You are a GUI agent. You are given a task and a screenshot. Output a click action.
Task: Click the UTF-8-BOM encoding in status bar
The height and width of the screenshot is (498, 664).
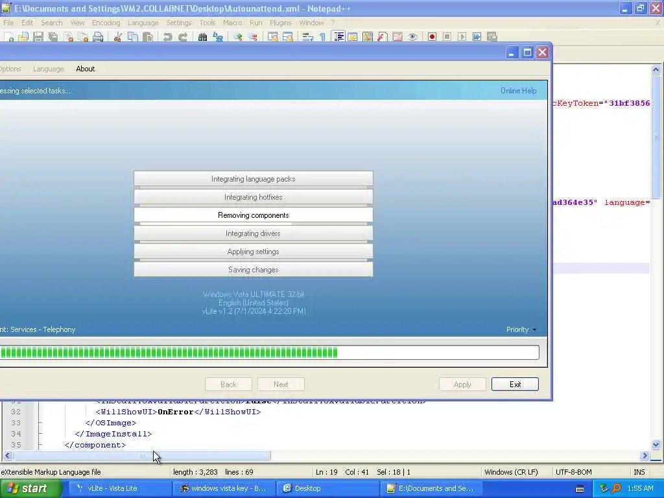573,472
